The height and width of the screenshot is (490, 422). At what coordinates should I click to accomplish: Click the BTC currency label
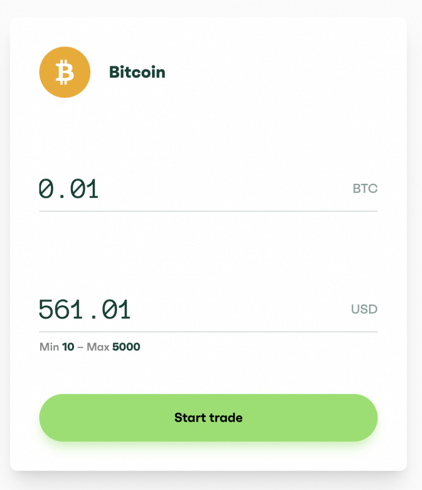[365, 189]
